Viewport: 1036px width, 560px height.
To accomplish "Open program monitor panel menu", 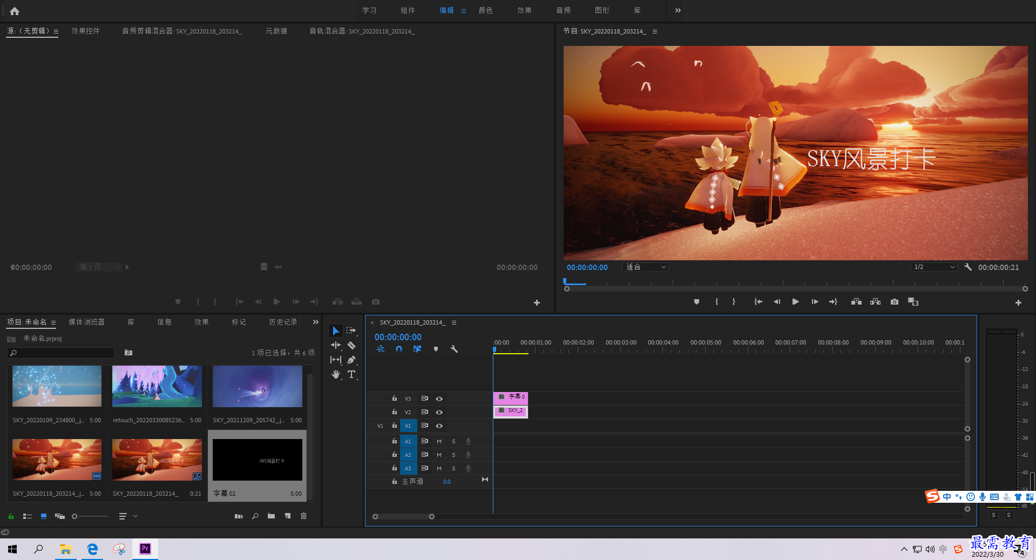I will [655, 31].
